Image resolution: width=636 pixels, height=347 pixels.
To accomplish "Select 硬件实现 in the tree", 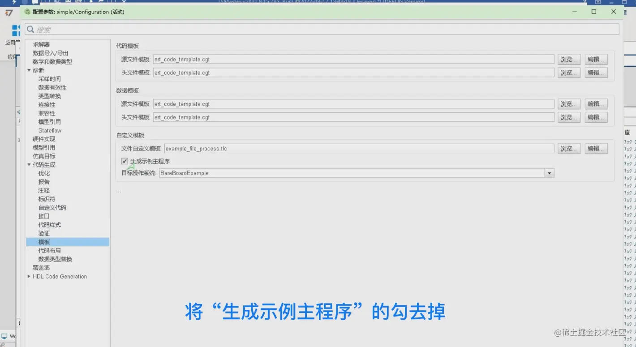I will [44, 139].
